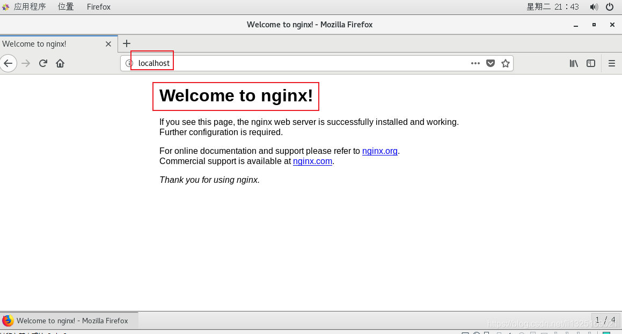Close the Welcome to nginx! tab
622x334 pixels.
[x=108, y=44]
